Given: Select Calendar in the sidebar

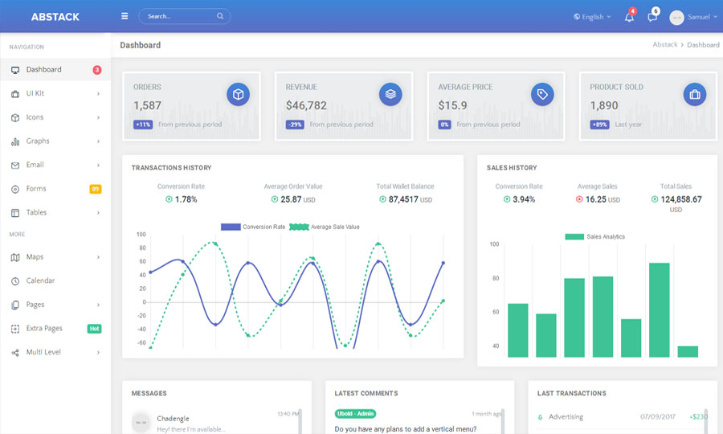Looking at the screenshot, I should [x=40, y=280].
